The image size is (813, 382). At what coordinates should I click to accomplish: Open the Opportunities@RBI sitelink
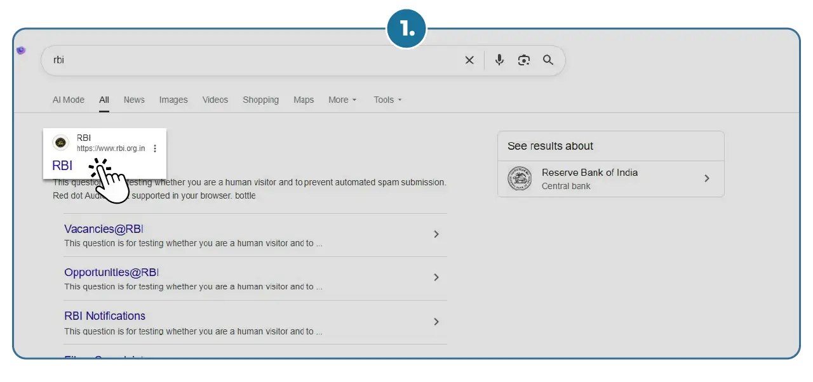pos(111,272)
